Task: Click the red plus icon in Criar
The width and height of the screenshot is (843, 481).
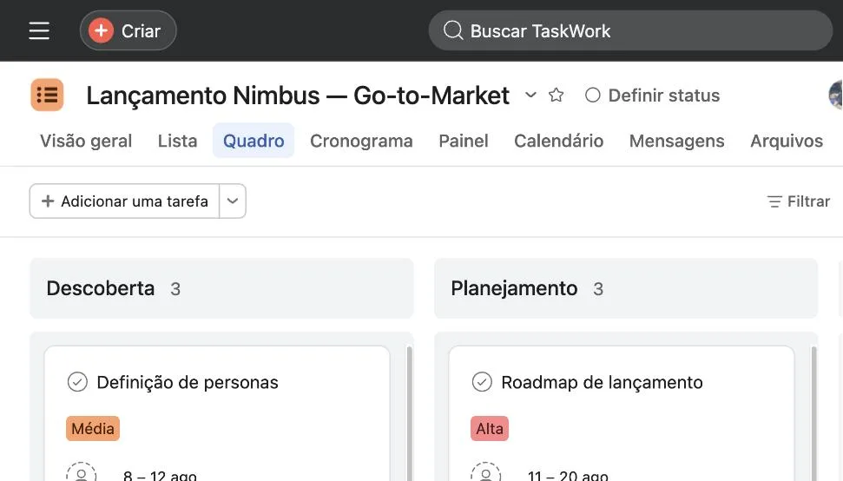Action: point(101,30)
